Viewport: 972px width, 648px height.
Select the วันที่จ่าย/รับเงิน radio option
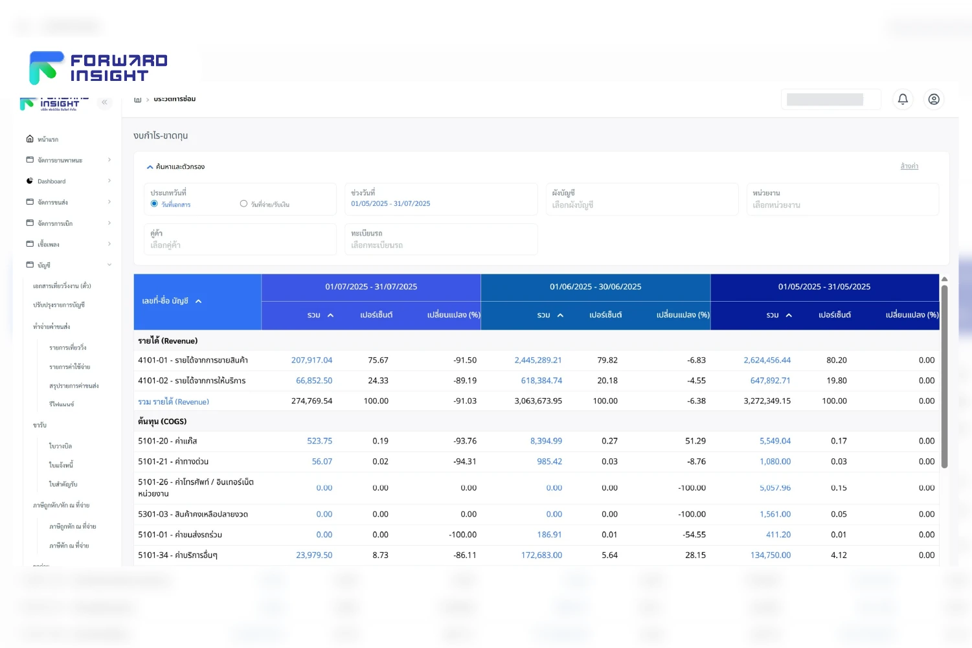243,204
